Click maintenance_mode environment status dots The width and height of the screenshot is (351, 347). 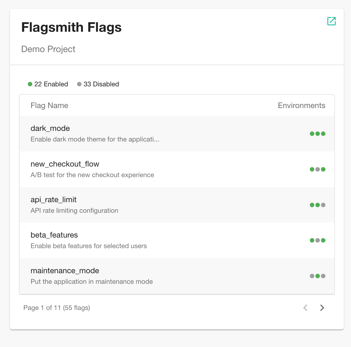(x=317, y=276)
